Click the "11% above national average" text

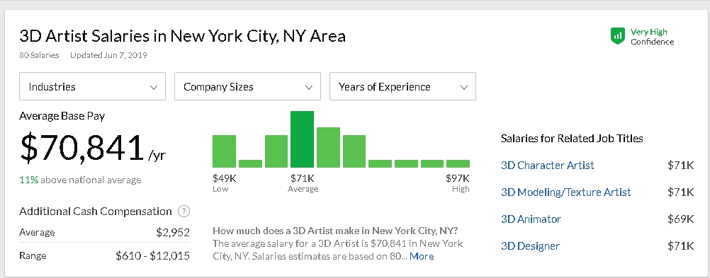point(80,180)
